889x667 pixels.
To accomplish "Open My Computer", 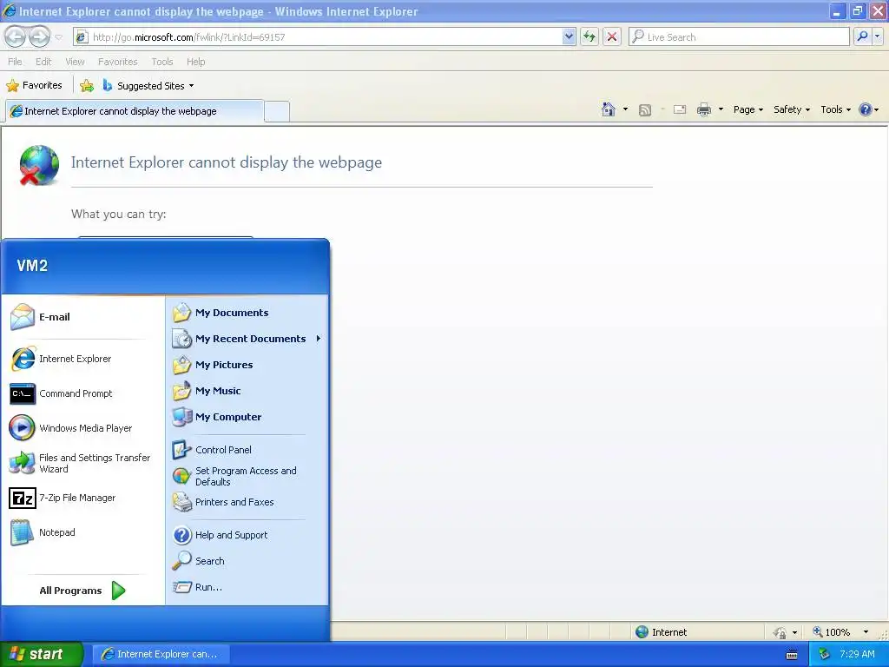I will 247,417.
